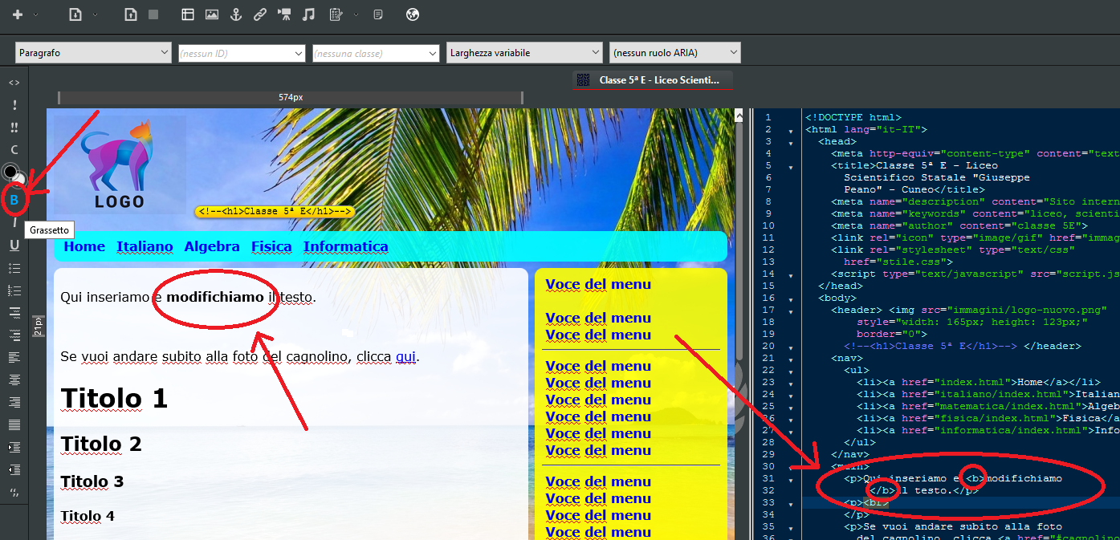Expand the Larghezza variabile dropdown

tap(524, 53)
